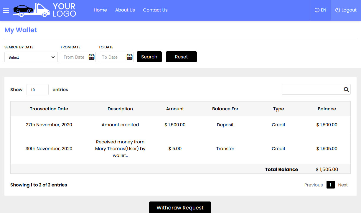361x213 pixels.
Task: Click the Received money from Mary Thomas description
Action: 120,149
